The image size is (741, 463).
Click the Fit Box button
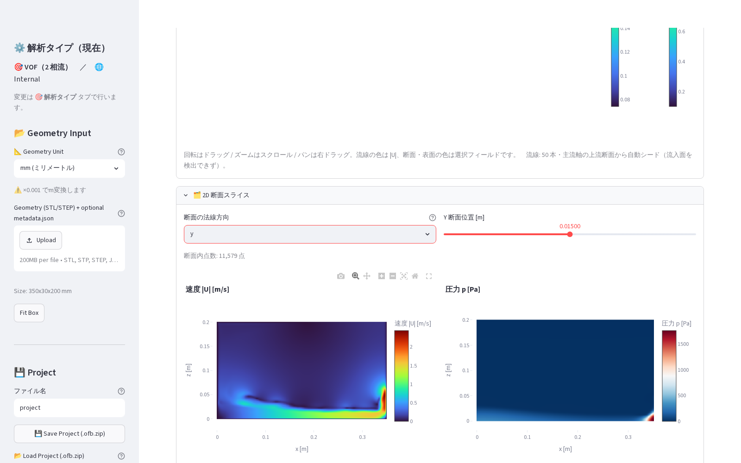tap(29, 313)
